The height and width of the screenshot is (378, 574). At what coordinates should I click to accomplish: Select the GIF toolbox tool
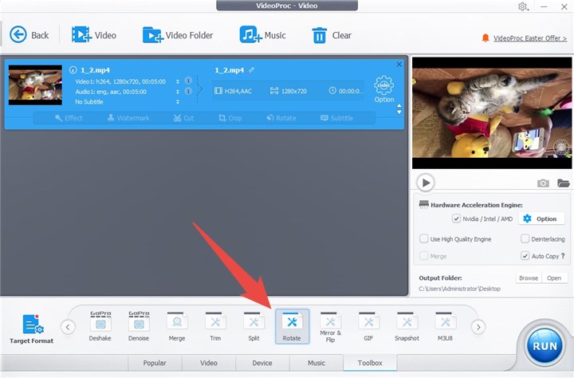pyautogui.click(x=368, y=326)
